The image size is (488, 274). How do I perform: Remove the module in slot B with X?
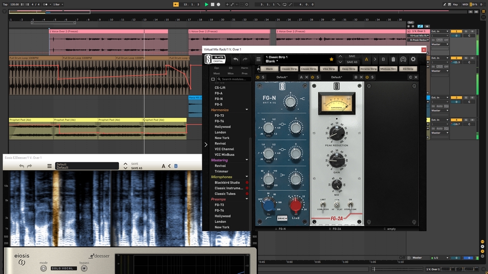tap(361, 77)
